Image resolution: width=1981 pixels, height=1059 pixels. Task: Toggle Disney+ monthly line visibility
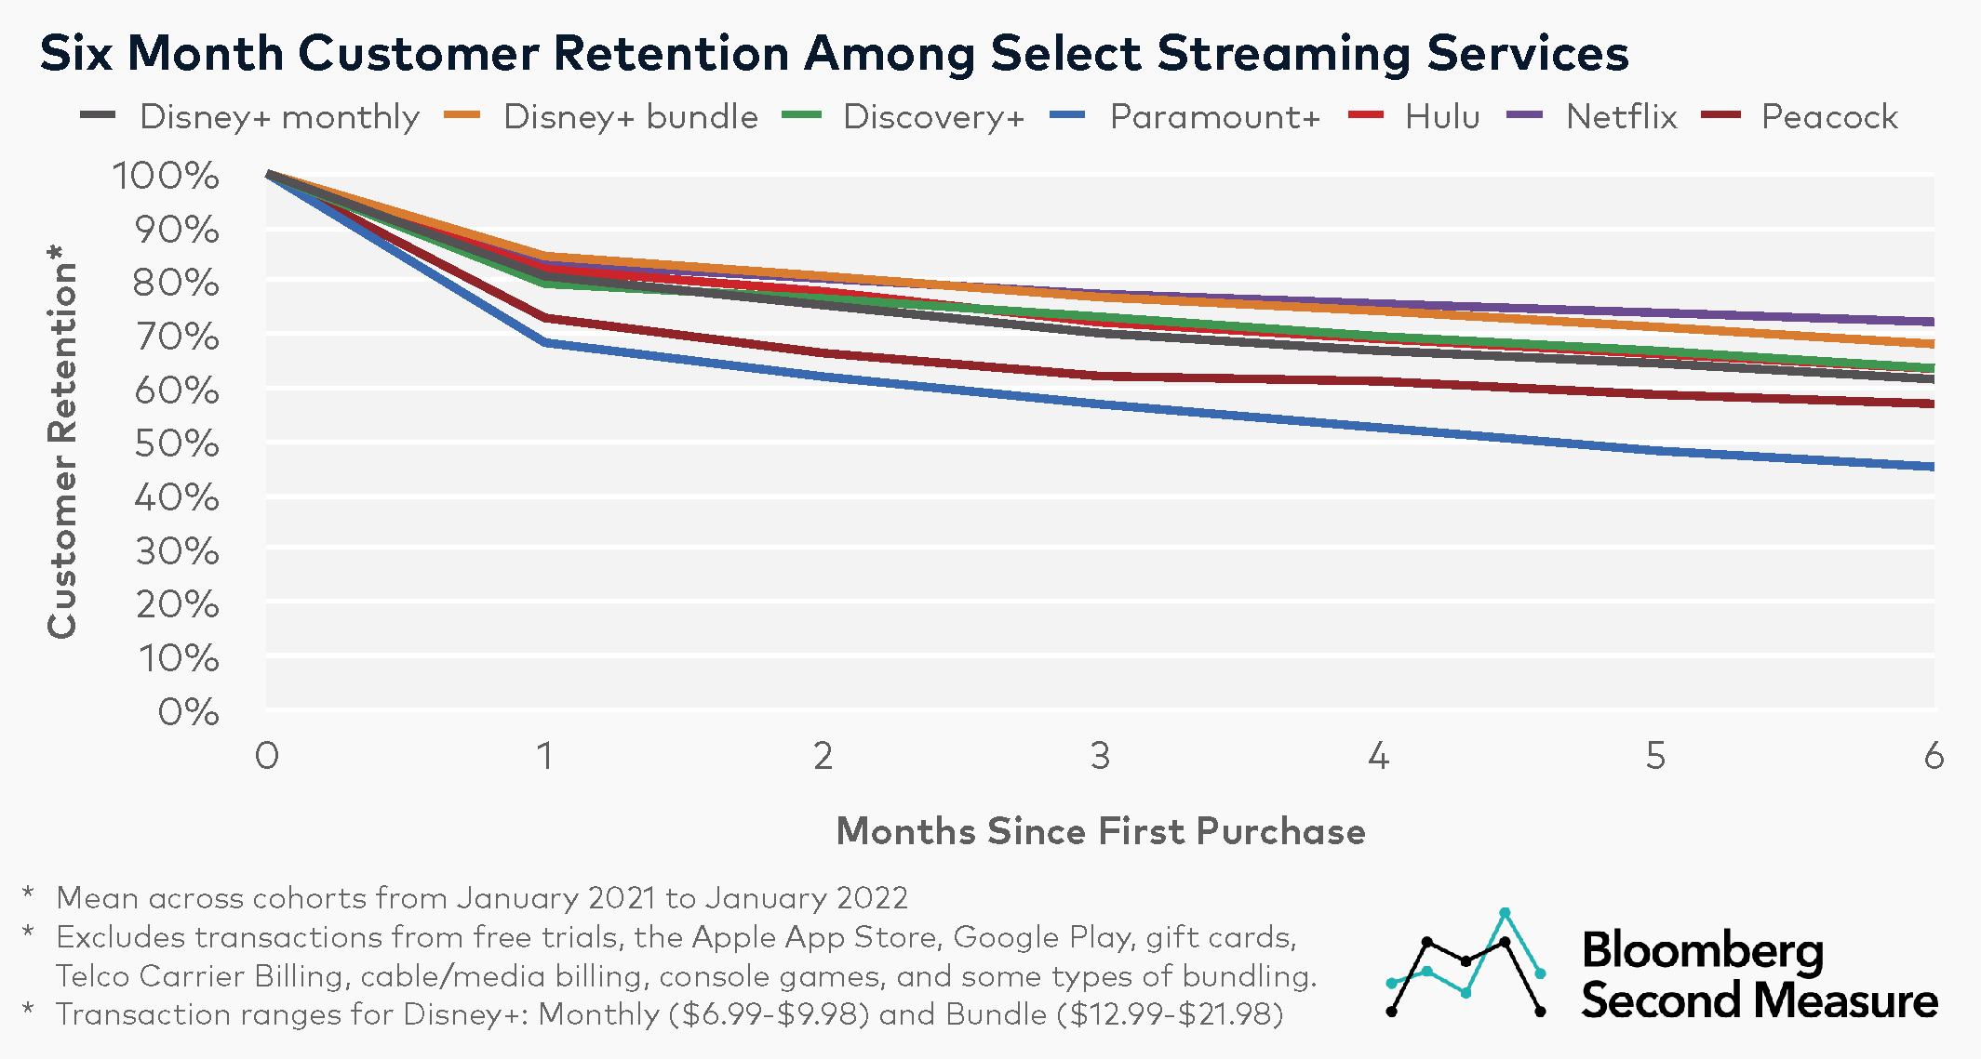[x=196, y=107]
